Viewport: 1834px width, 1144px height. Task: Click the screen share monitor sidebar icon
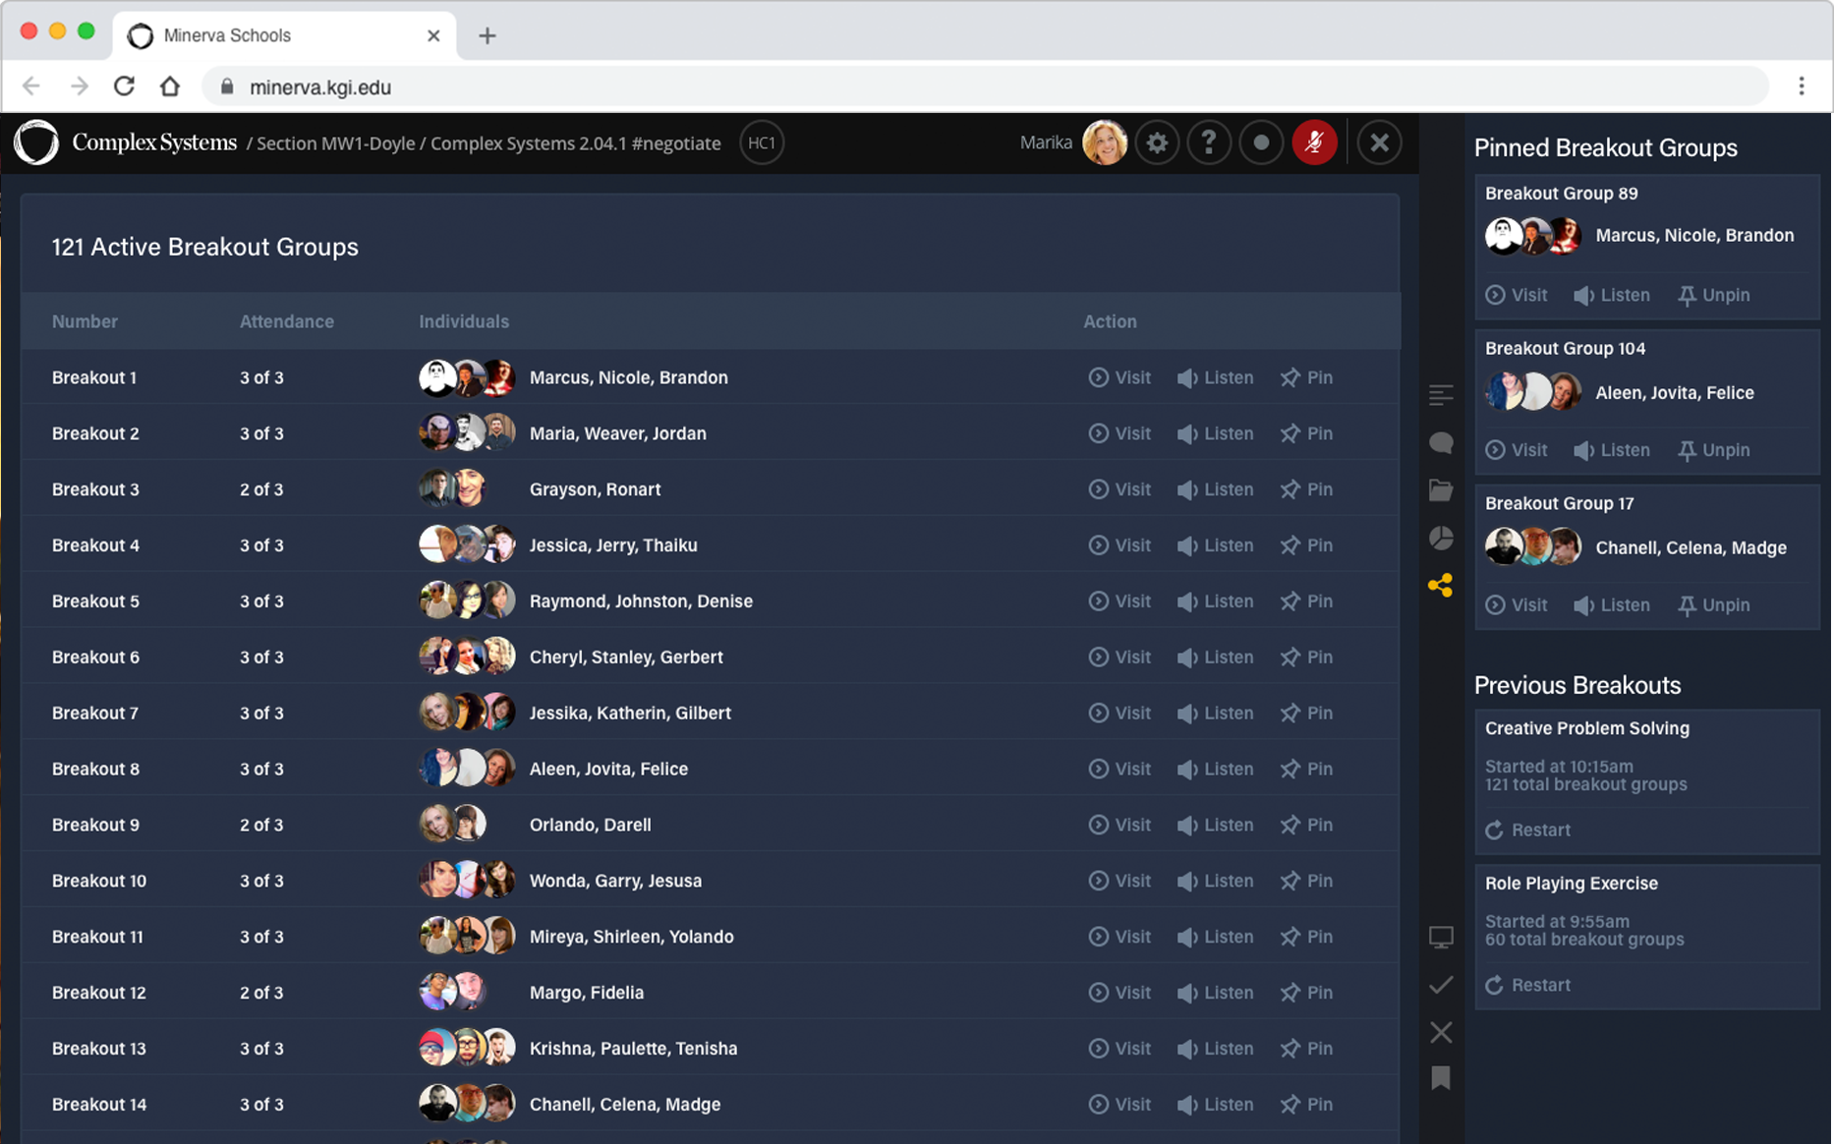point(1441,937)
